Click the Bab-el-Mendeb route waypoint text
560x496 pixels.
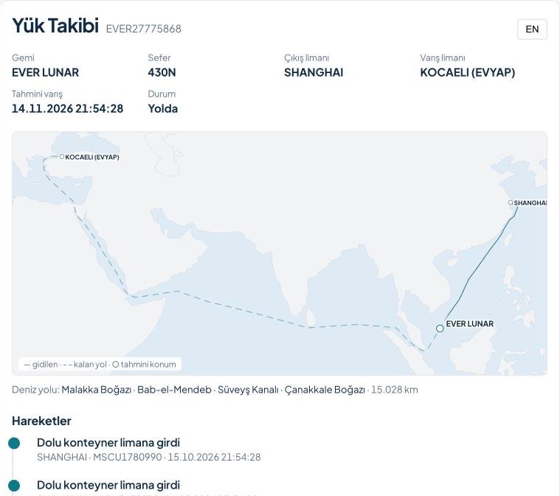[x=174, y=390]
